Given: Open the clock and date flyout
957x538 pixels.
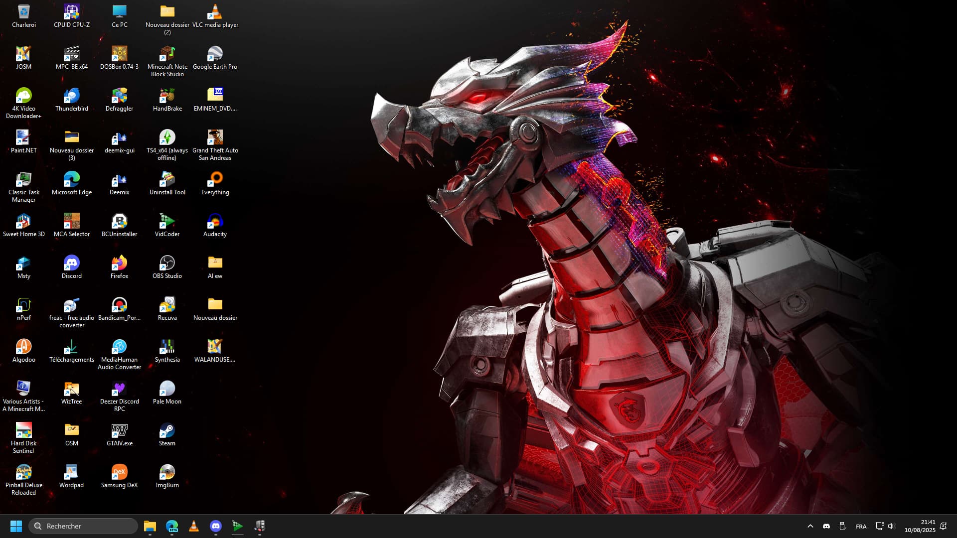Looking at the screenshot, I should [x=920, y=526].
